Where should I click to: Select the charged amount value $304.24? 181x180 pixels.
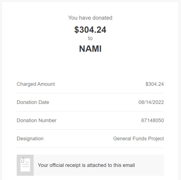155,84
